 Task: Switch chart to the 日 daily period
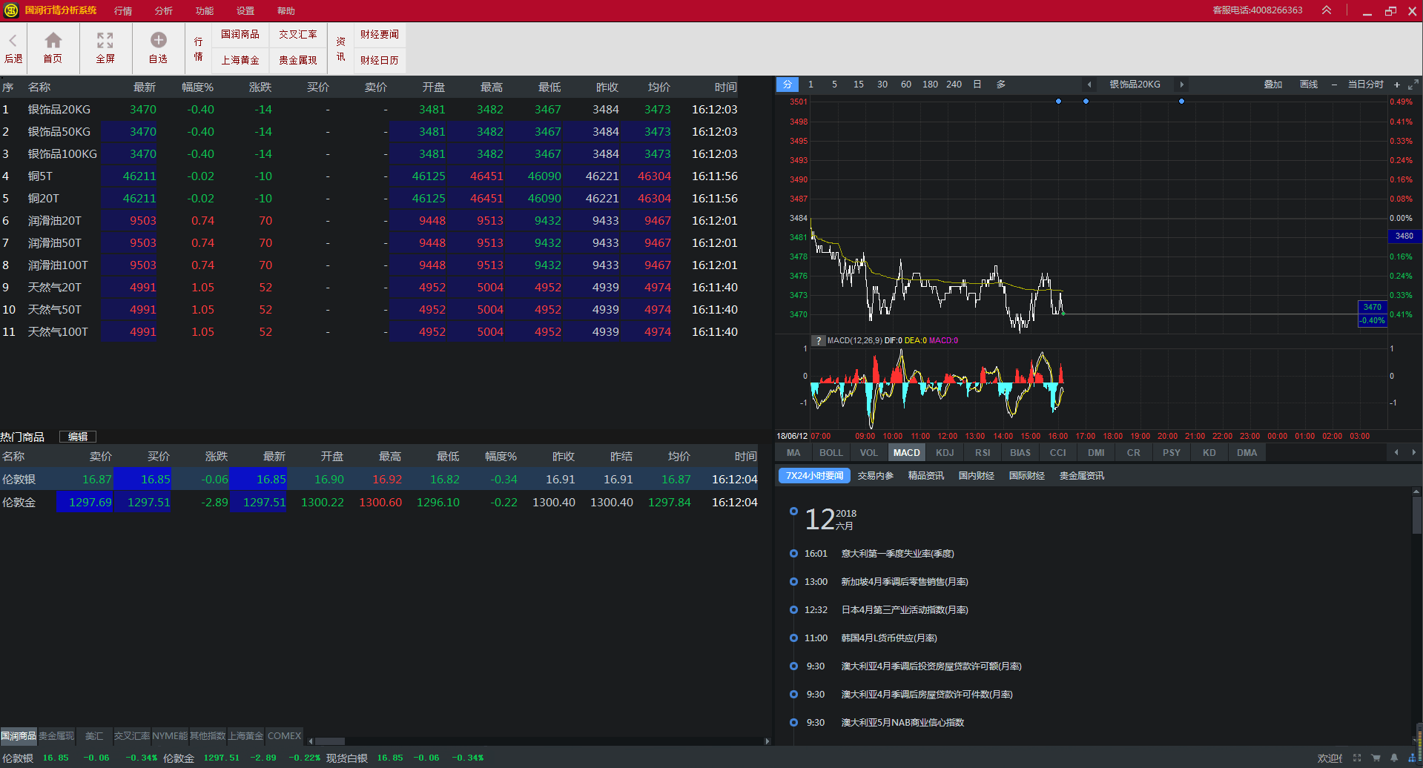point(977,85)
